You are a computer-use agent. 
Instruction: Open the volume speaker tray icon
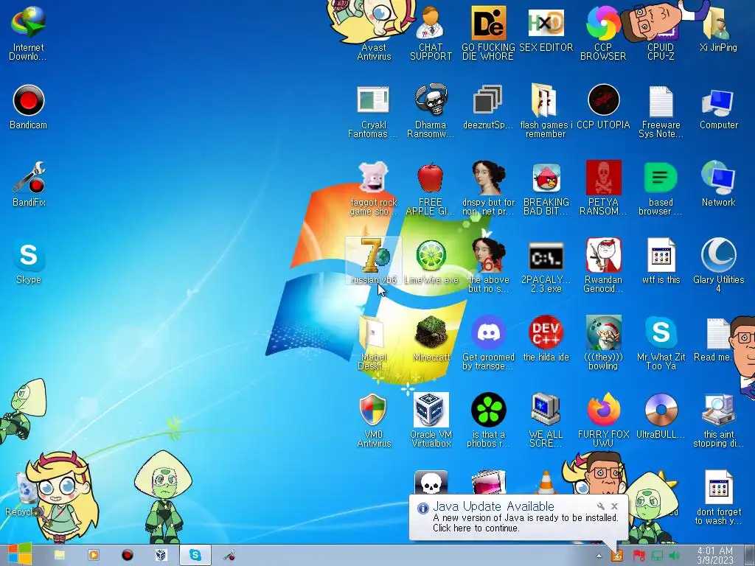pyautogui.click(x=674, y=556)
